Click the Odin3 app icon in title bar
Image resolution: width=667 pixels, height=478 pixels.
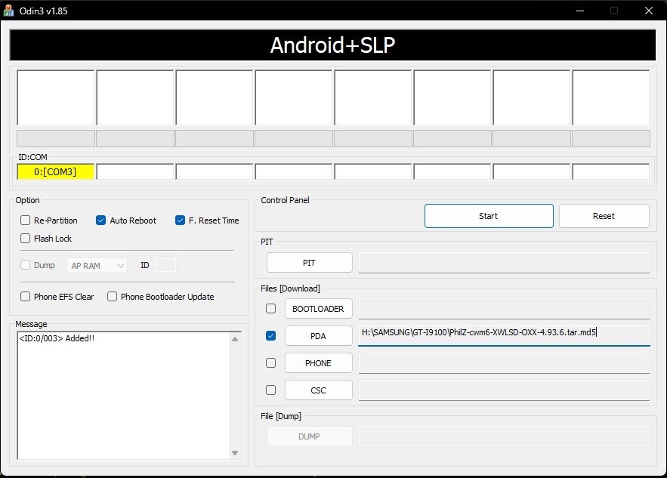9,10
